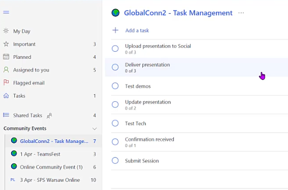Click the Flagged email flag icon
288x190 pixels.
coord(6,83)
